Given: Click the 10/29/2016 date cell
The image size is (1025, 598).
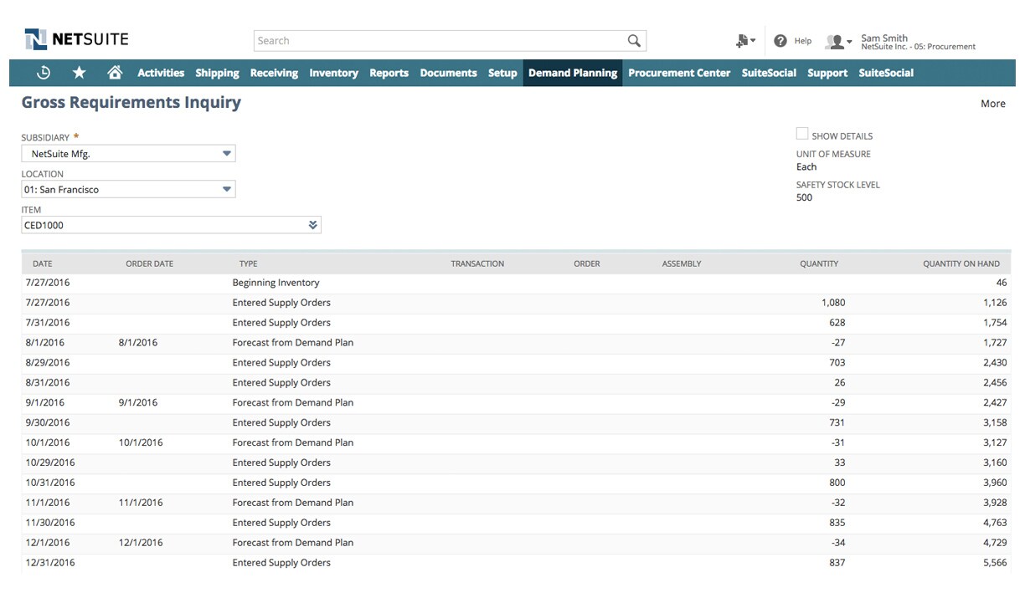Looking at the screenshot, I should pos(50,463).
